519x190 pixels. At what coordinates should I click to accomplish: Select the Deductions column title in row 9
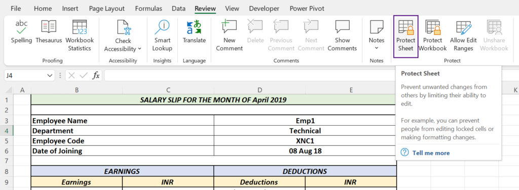(259, 182)
